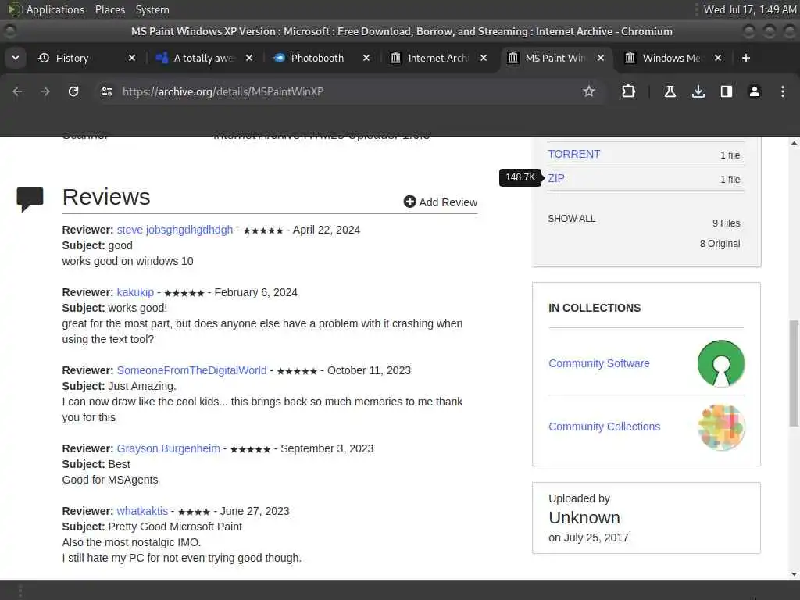Open the tab search dropdown arrow
Screen dimensions: 800x600
tap(16, 58)
